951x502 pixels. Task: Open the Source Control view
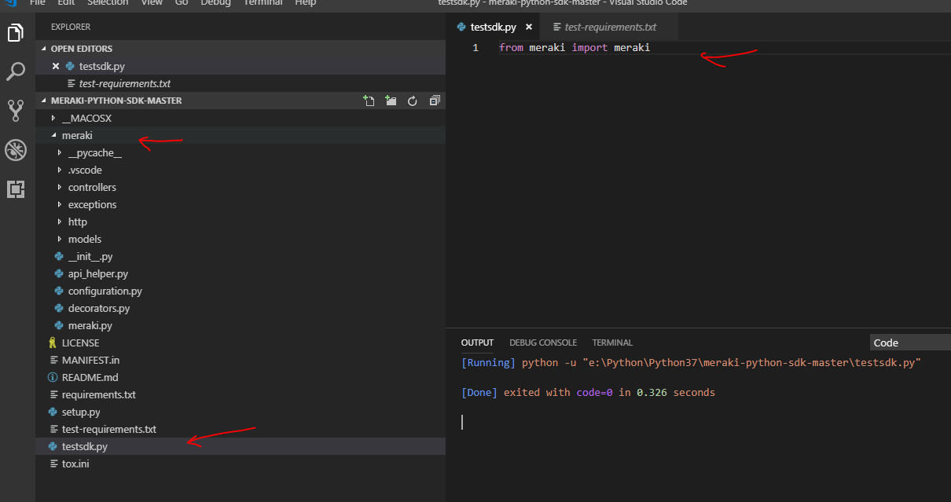point(16,110)
